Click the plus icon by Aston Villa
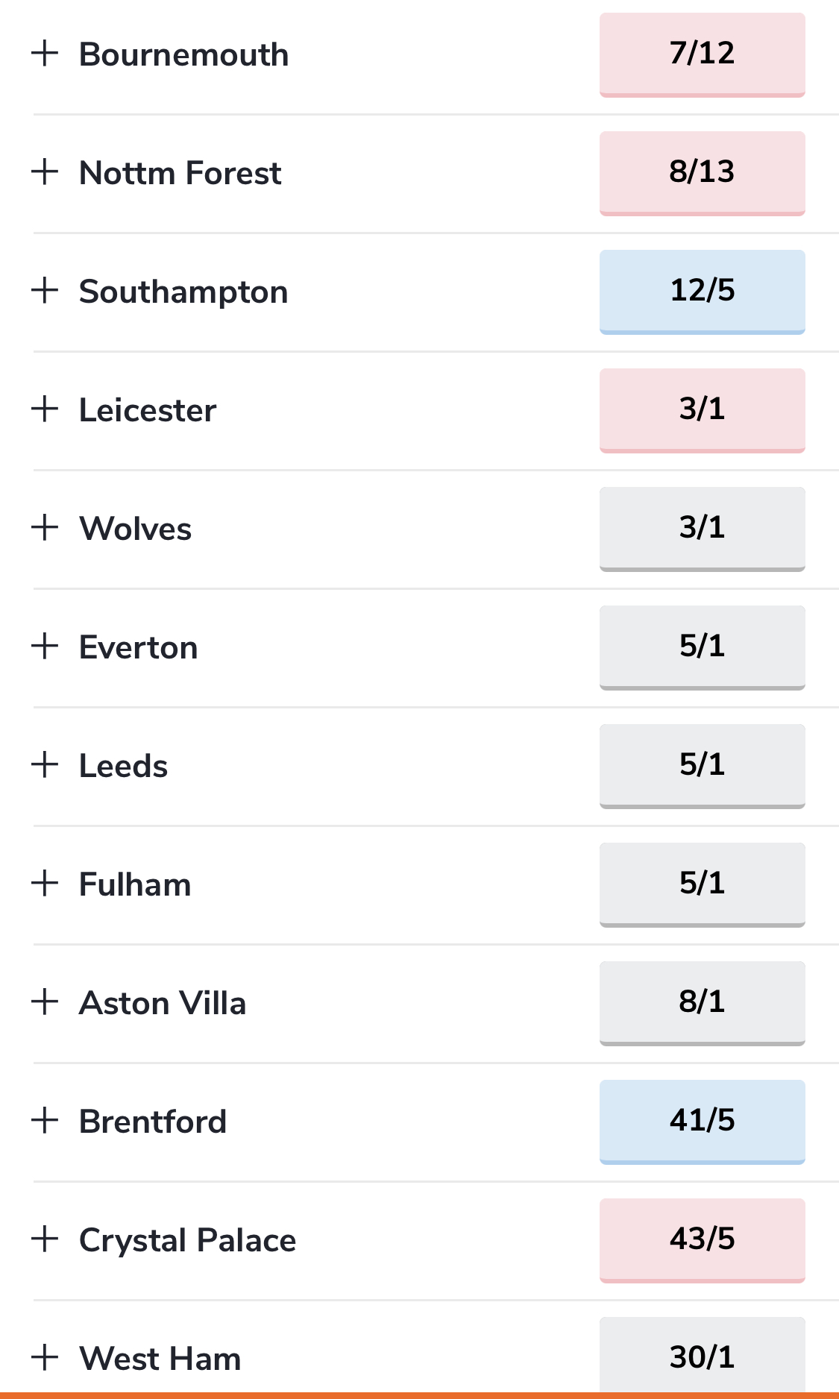Image resolution: width=839 pixels, height=1399 pixels. point(45,1002)
